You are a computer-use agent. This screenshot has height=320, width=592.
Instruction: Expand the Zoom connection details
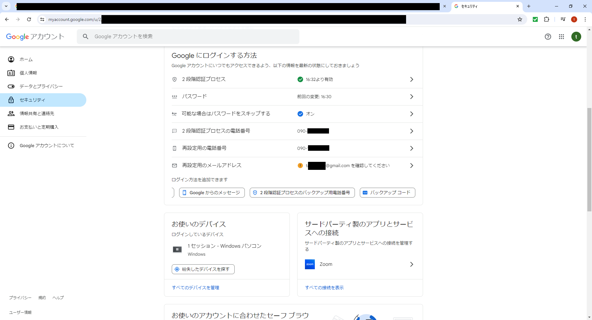click(x=411, y=264)
